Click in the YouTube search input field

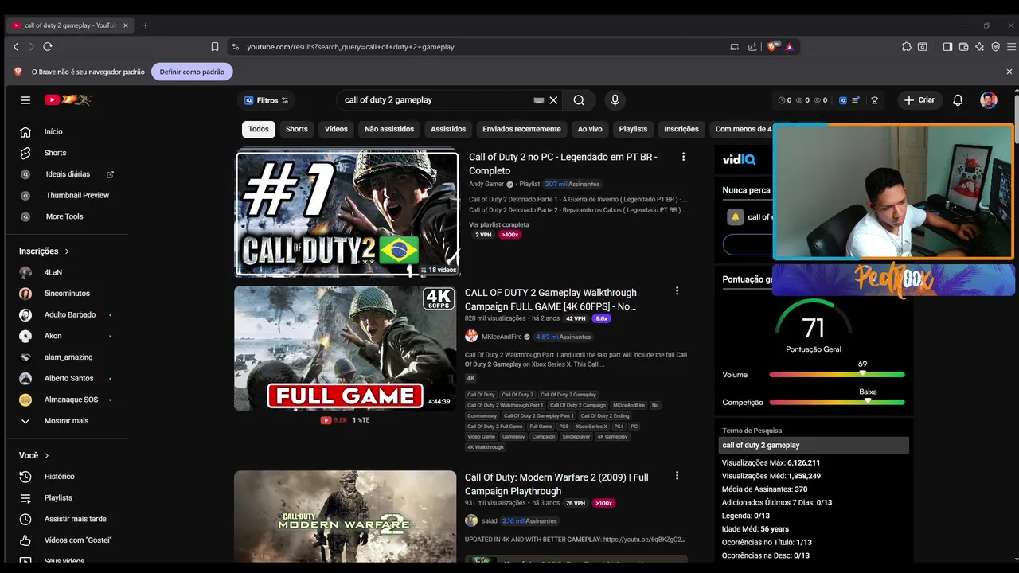[436, 100]
